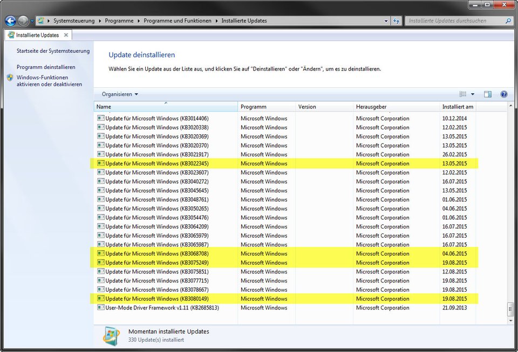Open Windows-Funktionen aktivieren oder deaktivieren
518x352 pixels.
point(49,81)
